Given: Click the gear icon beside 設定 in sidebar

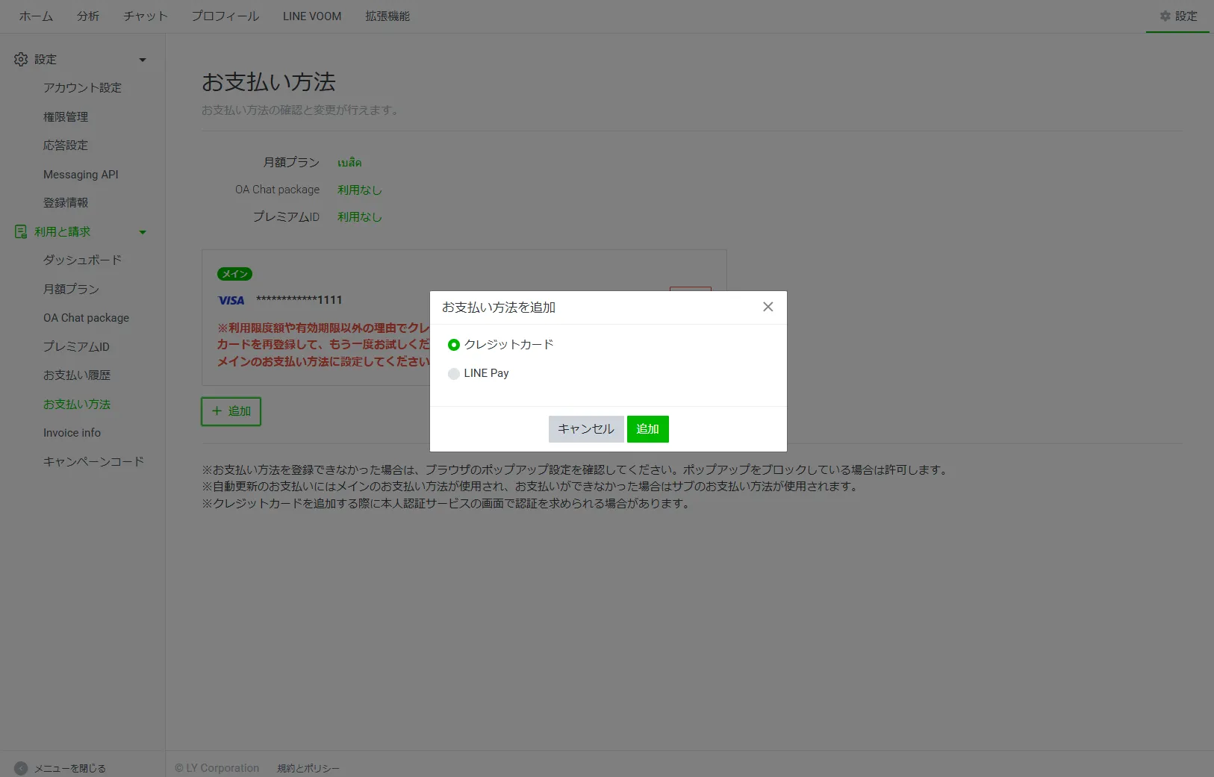Looking at the screenshot, I should (x=21, y=59).
